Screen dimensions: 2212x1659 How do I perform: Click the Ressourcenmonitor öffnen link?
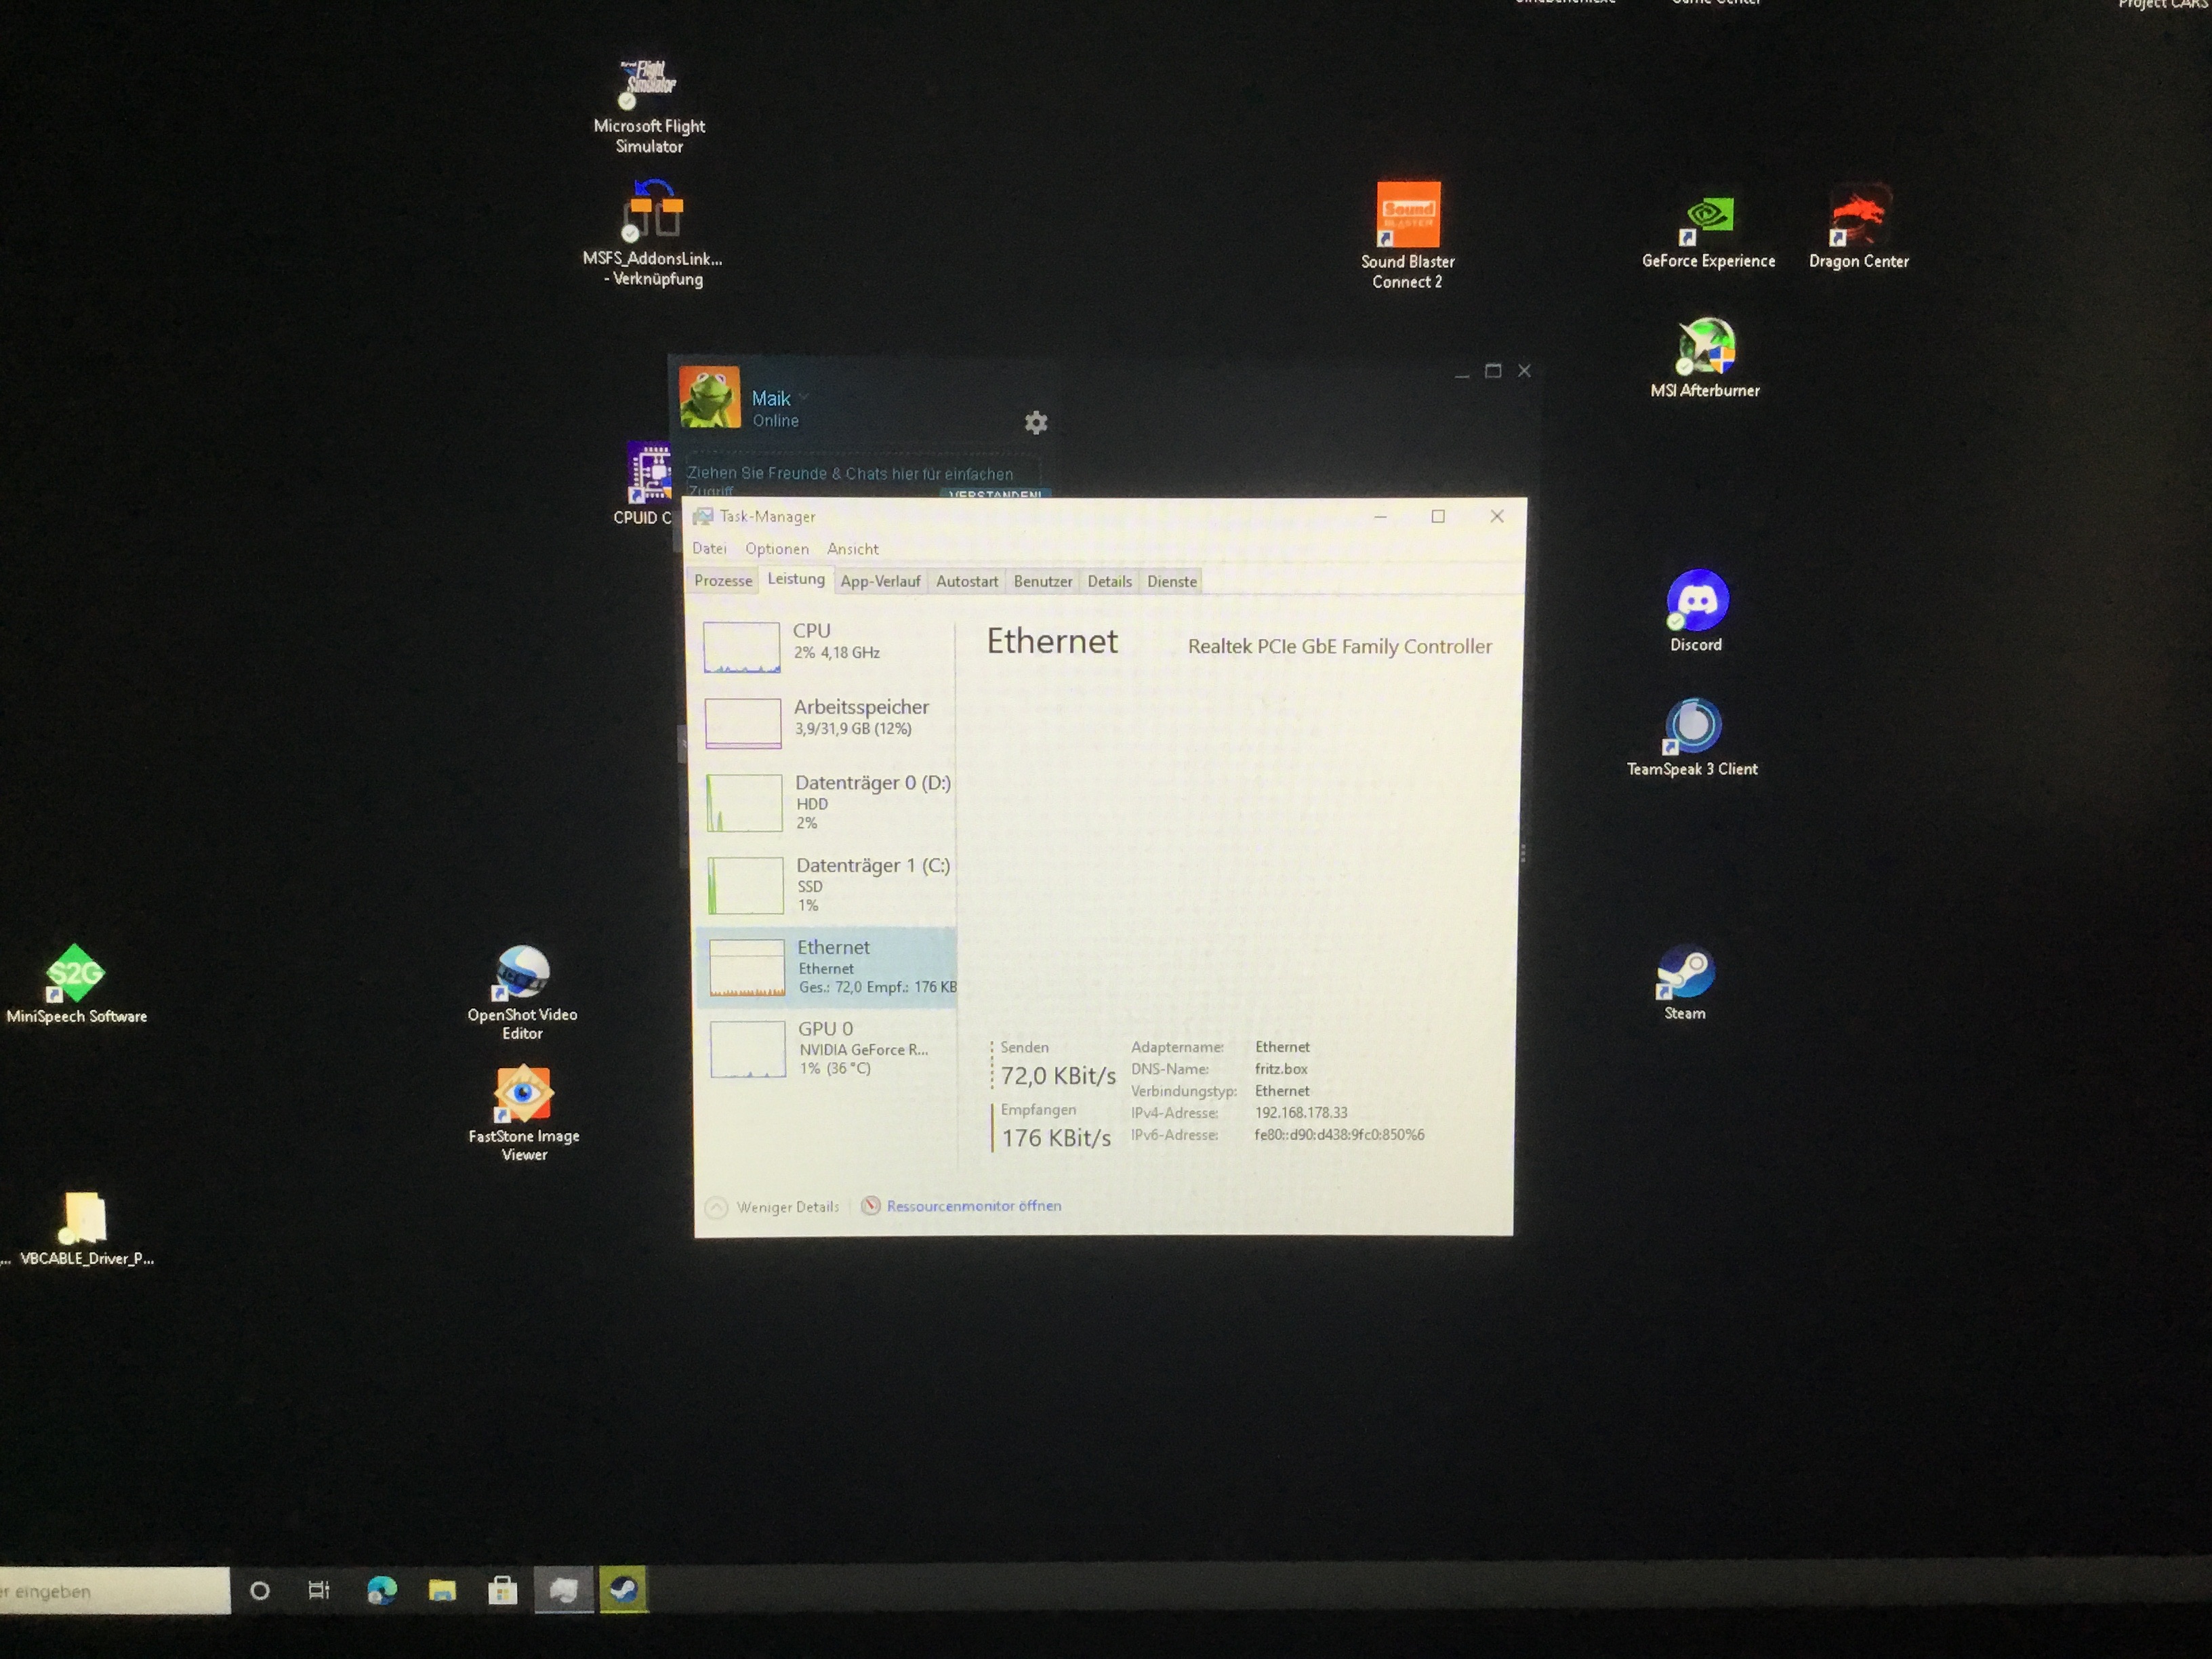coord(973,1206)
